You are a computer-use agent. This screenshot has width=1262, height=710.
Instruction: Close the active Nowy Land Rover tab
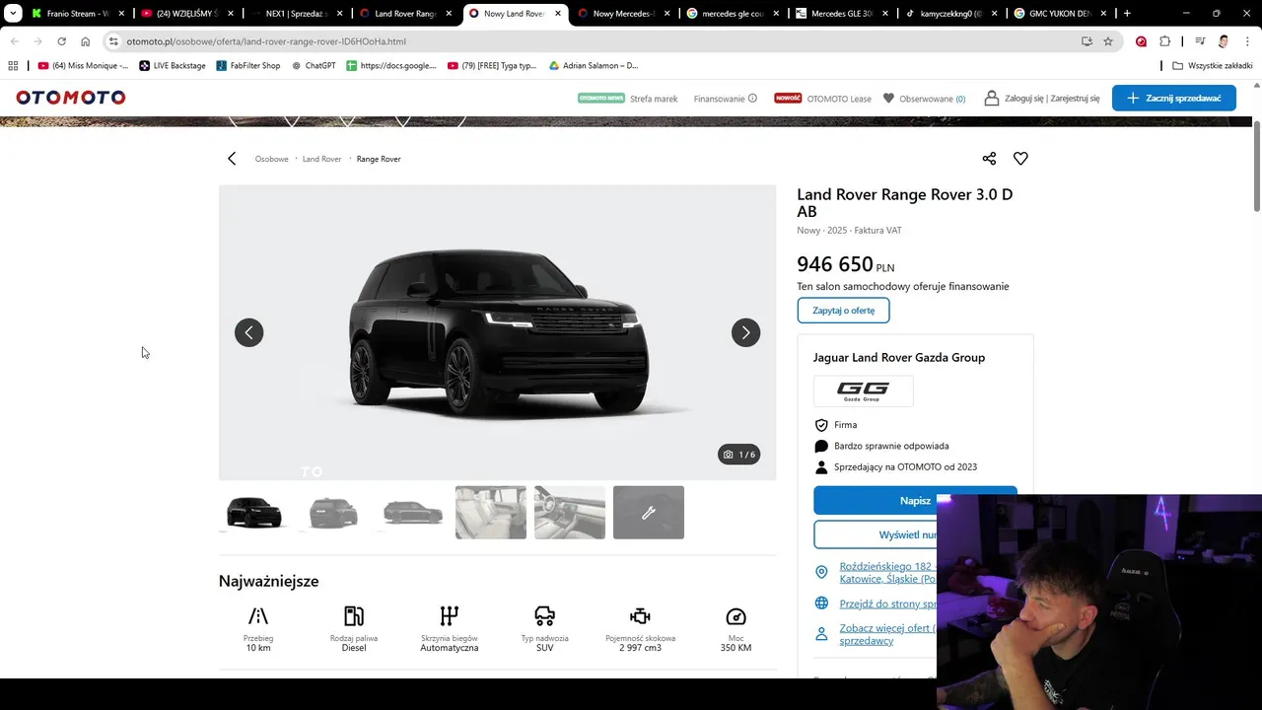pyautogui.click(x=558, y=14)
